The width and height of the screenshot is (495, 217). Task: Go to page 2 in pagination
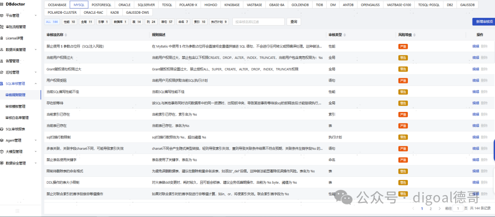430,208
